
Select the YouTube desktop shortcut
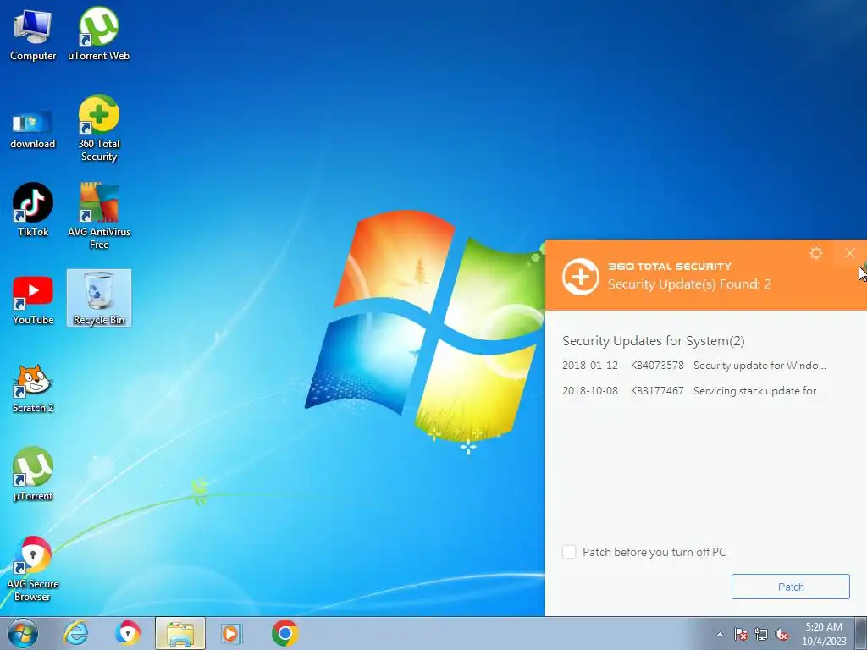pyautogui.click(x=33, y=300)
